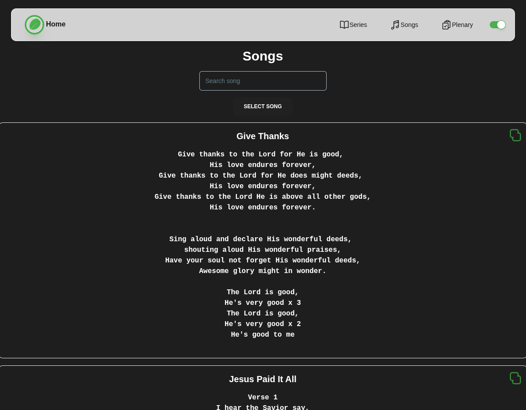
Task: Click line 'Awesome glory might in wonder.'
Action: (x=263, y=271)
